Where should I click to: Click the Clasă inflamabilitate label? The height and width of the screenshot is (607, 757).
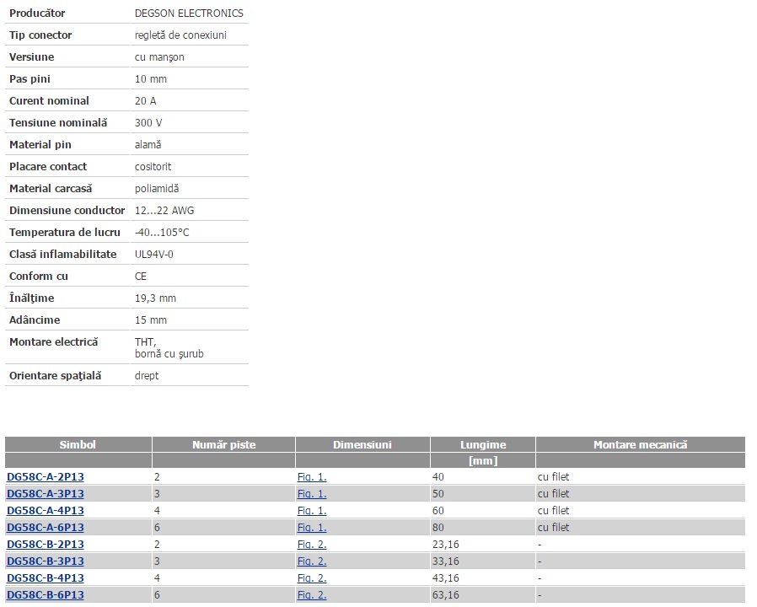(62, 255)
